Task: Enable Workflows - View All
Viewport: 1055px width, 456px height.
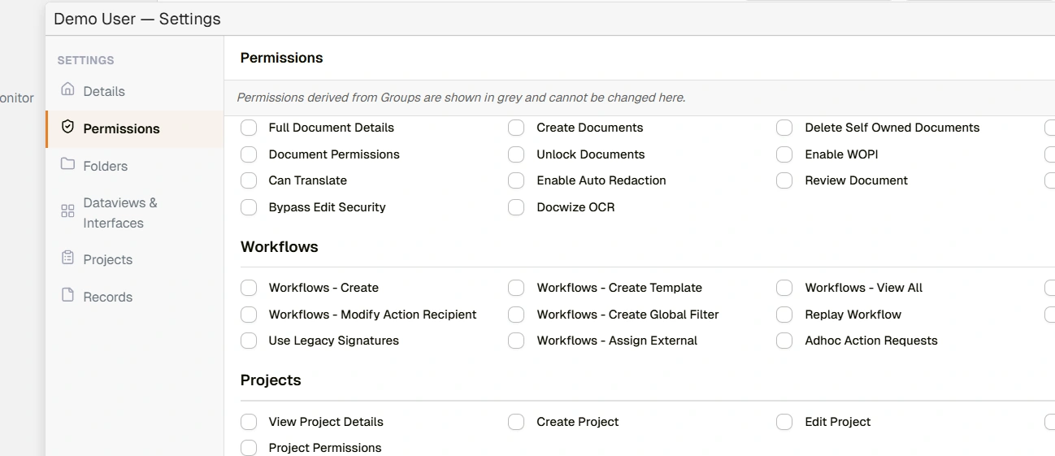Action: point(784,288)
